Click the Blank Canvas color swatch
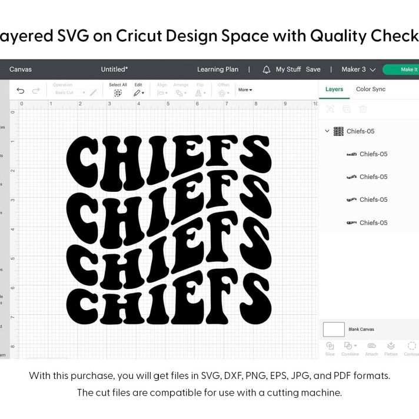The height and width of the screenshot is (419, 419). click(334, 329)
